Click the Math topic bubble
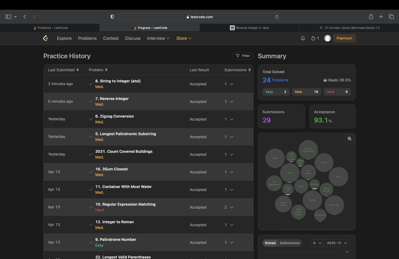Screen dimensions: 399x259 click(x=275, y=158)
